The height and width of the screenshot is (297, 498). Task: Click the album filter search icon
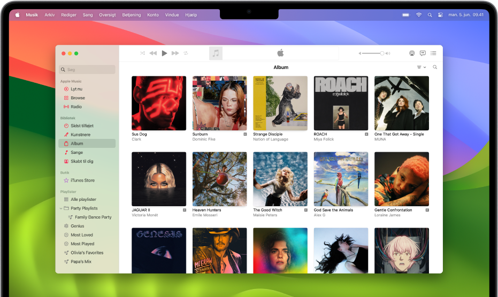pyautogui.click(x=435, y=67)
